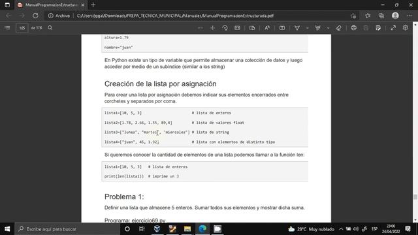Open the PDF find search icon

[x=50, y=27]
